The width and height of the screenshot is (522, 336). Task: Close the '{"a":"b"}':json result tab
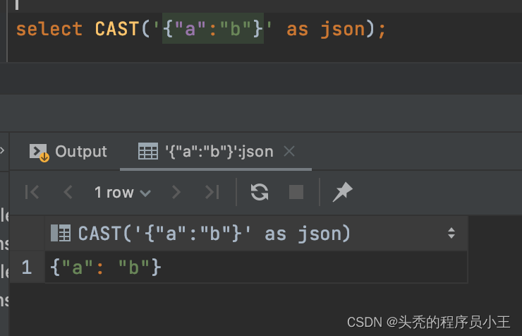click(289, 152)
